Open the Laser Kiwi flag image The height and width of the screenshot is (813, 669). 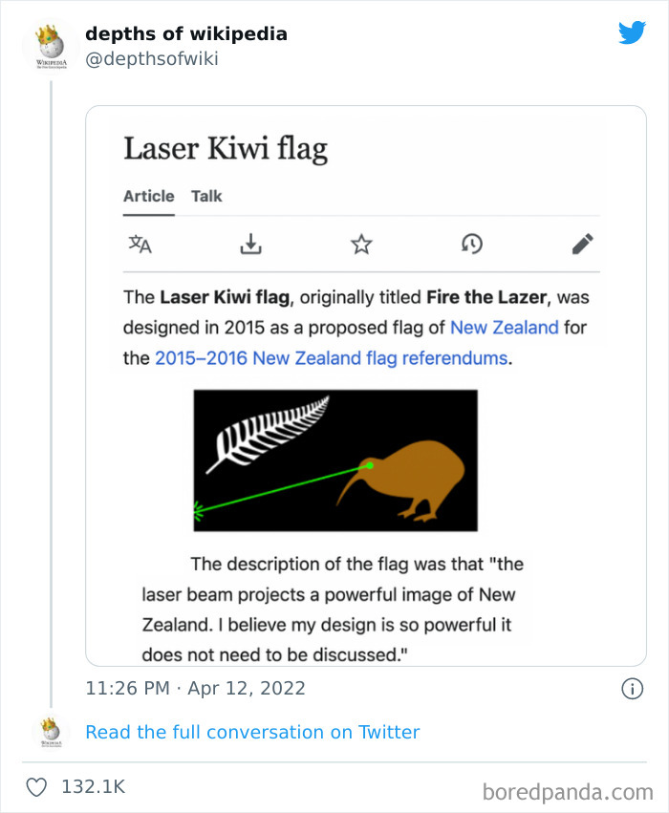pos(334,460)
